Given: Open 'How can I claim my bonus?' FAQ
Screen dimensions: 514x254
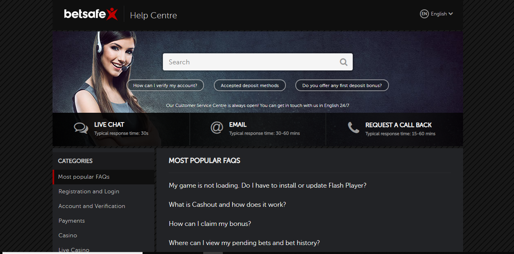Looking at the screenshot, I should pos(210,223).
